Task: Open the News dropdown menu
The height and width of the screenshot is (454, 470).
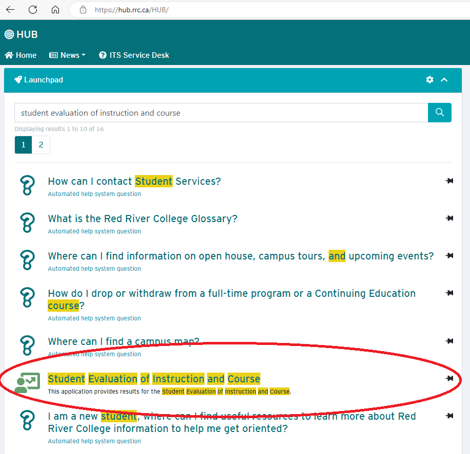Action: 67,55
